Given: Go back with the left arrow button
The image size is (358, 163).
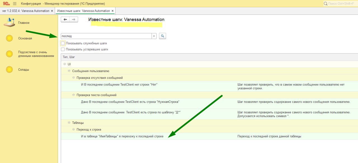Looking at the screenshot, I should tap(65, 19).
